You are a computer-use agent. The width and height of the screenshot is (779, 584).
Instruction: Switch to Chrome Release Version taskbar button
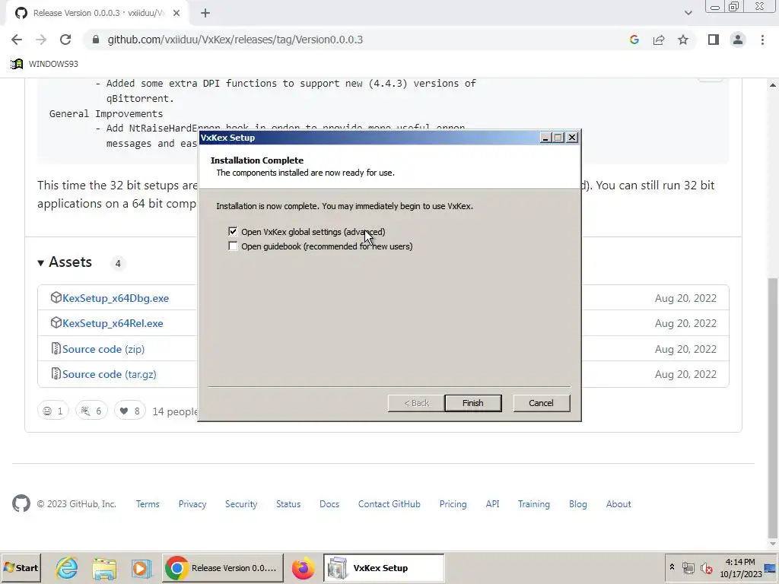223,567
